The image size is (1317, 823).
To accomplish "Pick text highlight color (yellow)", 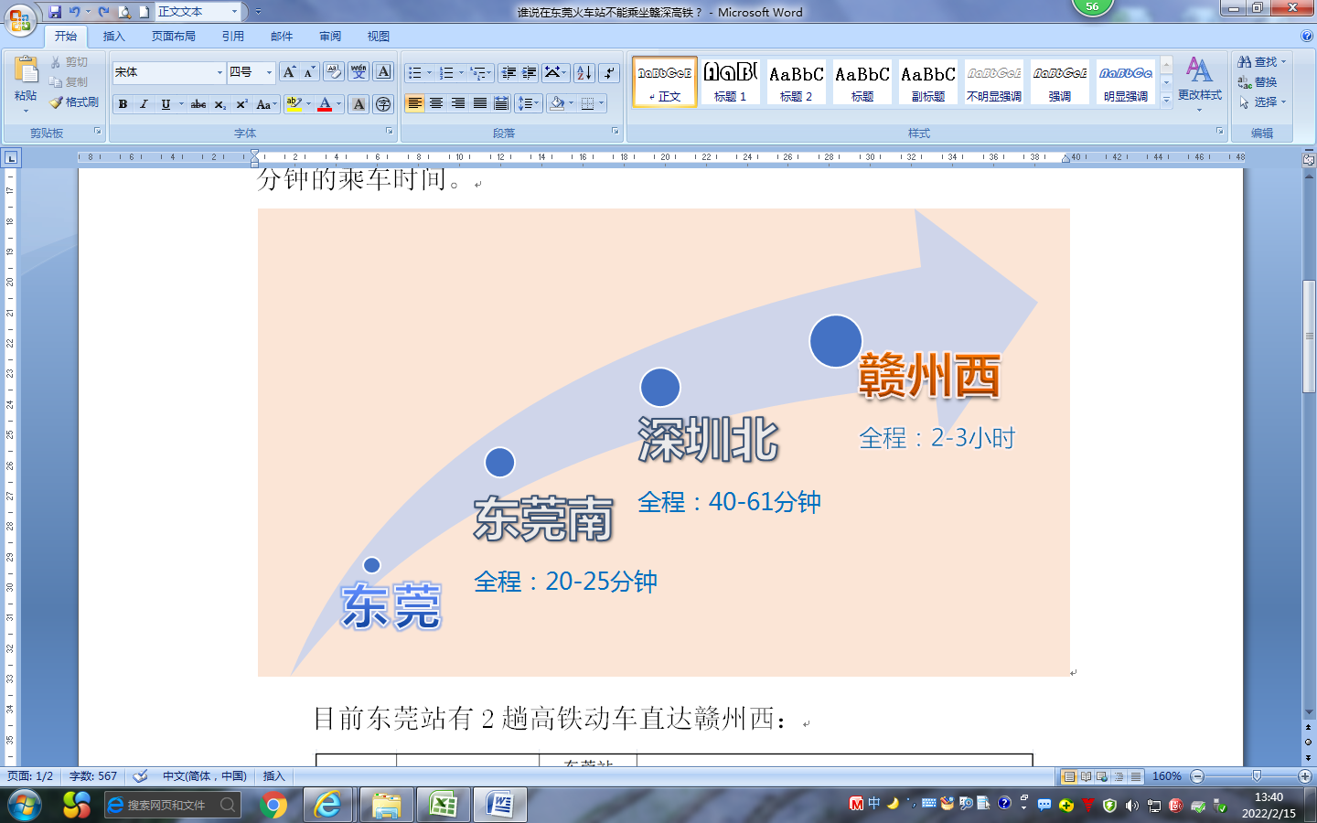I will coord(293,104).
